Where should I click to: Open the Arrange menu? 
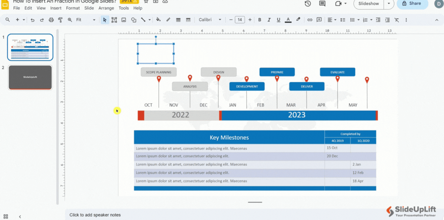(106, 8)
